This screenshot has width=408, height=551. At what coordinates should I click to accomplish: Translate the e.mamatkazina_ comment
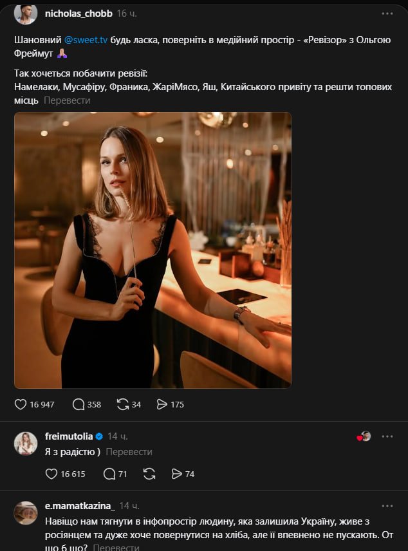click(x=116, y=547)
